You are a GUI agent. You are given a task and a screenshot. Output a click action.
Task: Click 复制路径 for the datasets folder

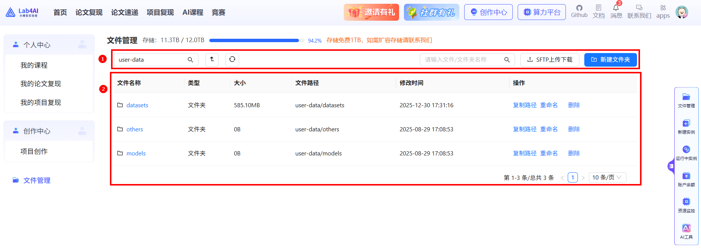[524, 105]
